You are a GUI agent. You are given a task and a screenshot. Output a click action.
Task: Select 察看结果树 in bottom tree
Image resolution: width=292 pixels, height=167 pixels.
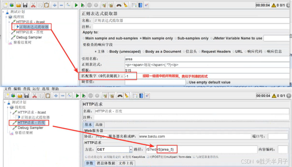tap(24, 133)
